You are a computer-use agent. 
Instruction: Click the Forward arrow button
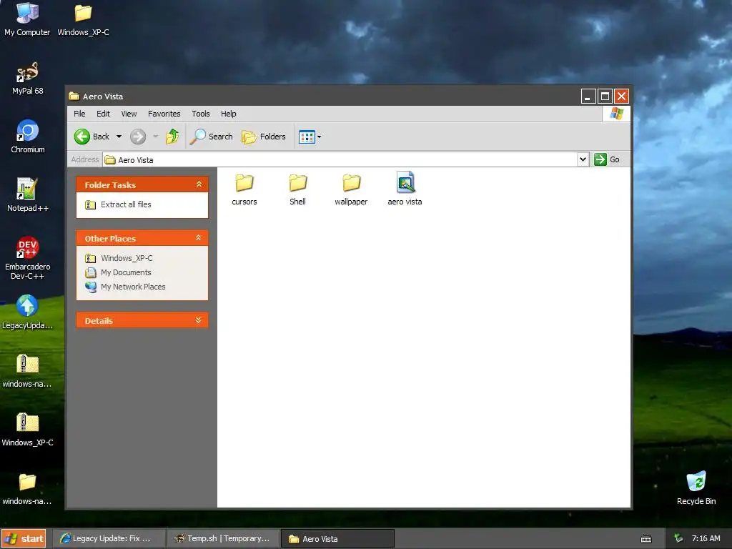pyautogui.click(x=138, y=137)
